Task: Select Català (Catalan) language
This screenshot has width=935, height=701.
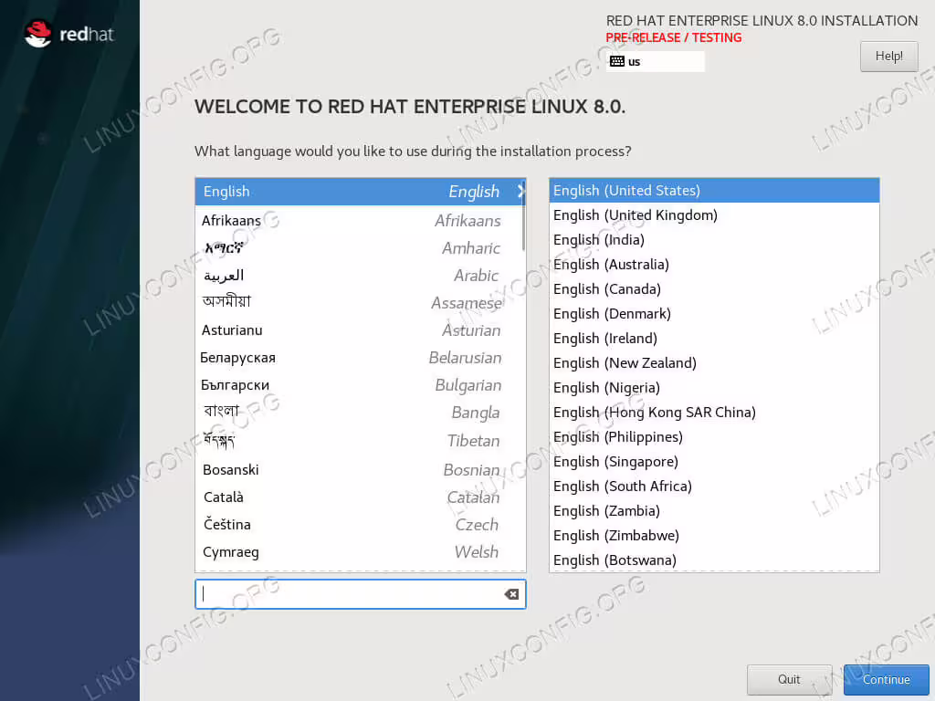Action: coord(360,497)
